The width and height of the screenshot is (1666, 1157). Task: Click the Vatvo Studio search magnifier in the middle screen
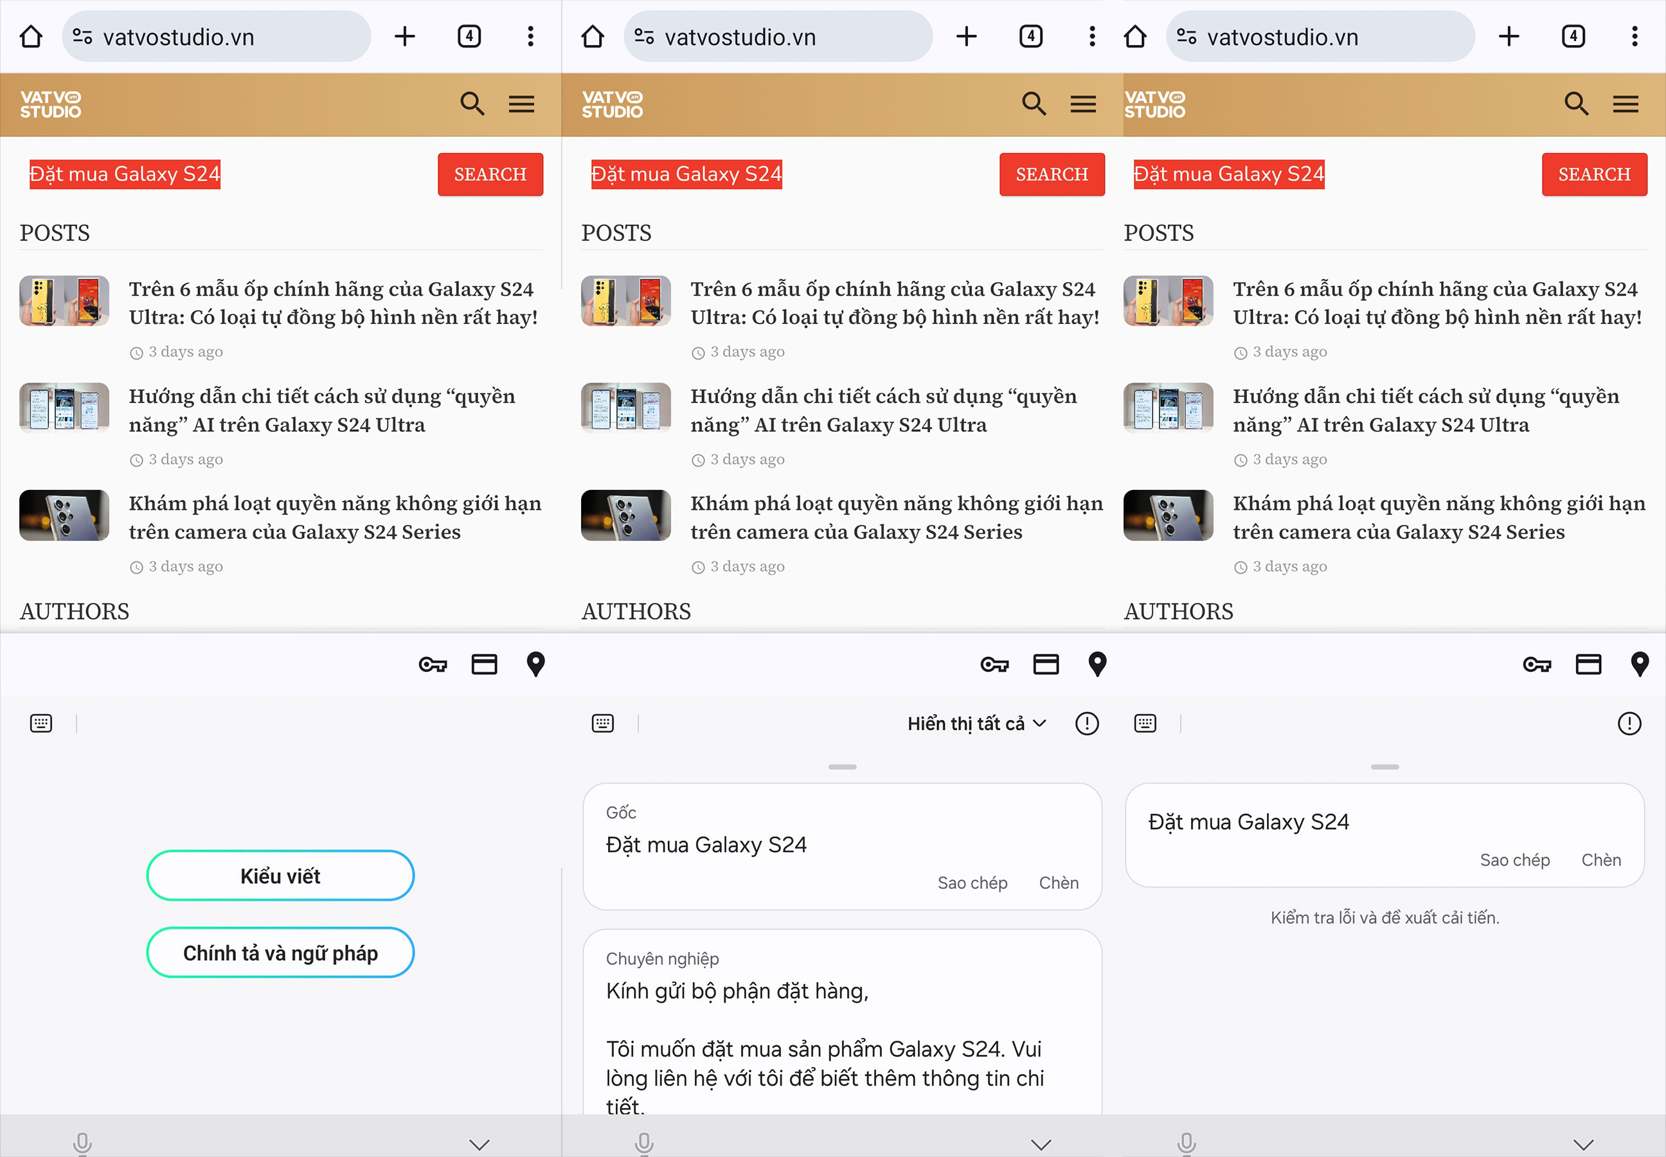click(1035, 103)
